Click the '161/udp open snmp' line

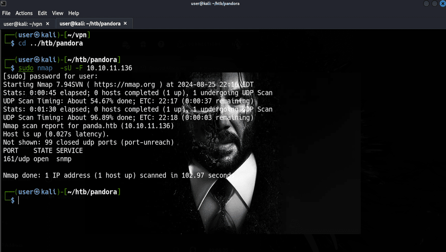[37, 159]
